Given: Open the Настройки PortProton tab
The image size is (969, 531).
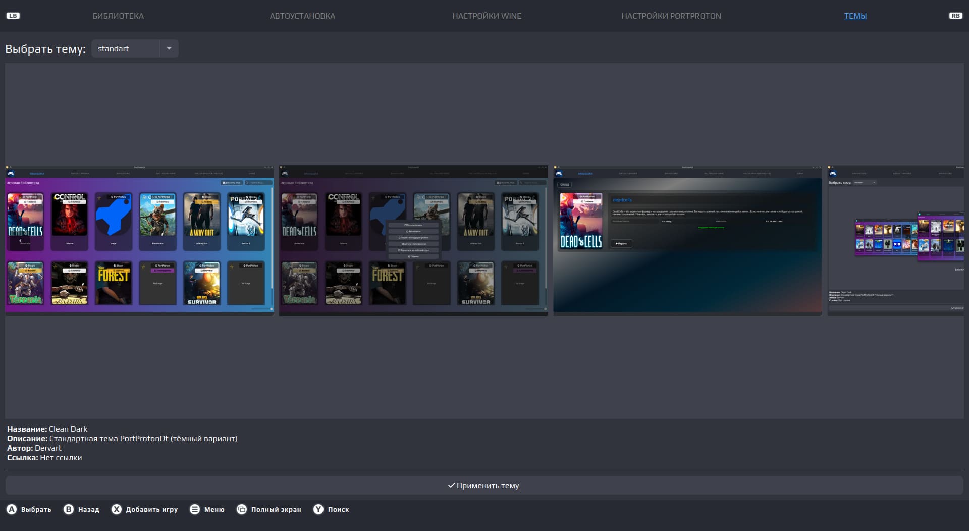Looking at the screenshot, I should click(x=671, y=16).
